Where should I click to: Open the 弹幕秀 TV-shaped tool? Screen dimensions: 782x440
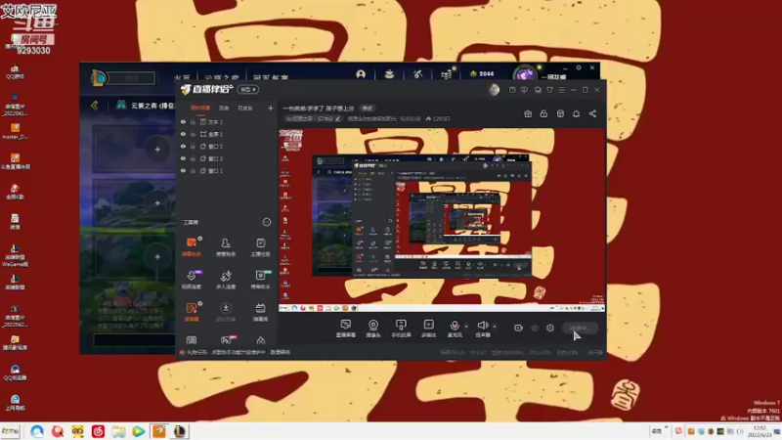point(260,311)
